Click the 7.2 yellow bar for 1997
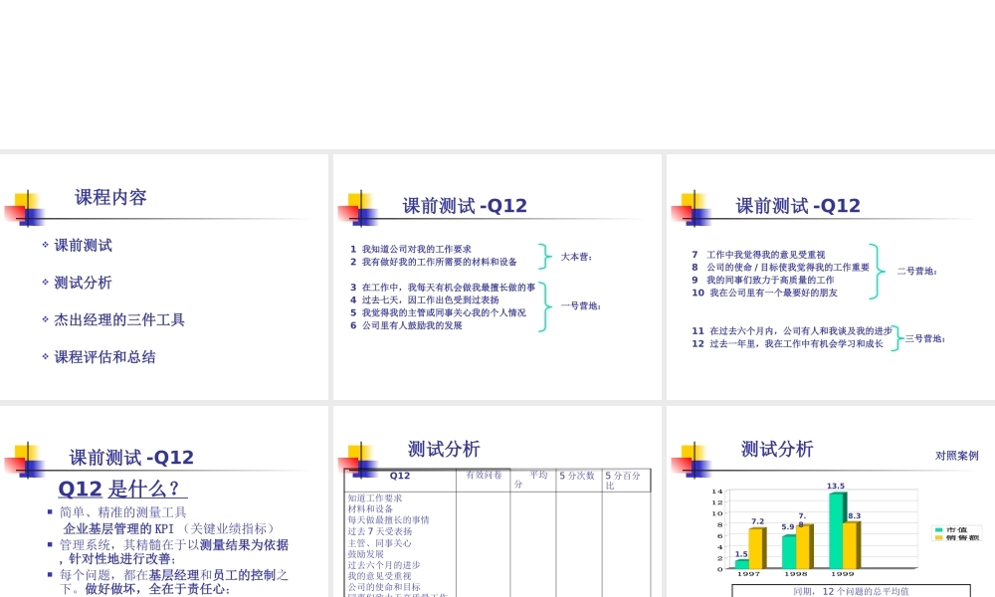Screen dimensions: 995x597 (757, 548)
